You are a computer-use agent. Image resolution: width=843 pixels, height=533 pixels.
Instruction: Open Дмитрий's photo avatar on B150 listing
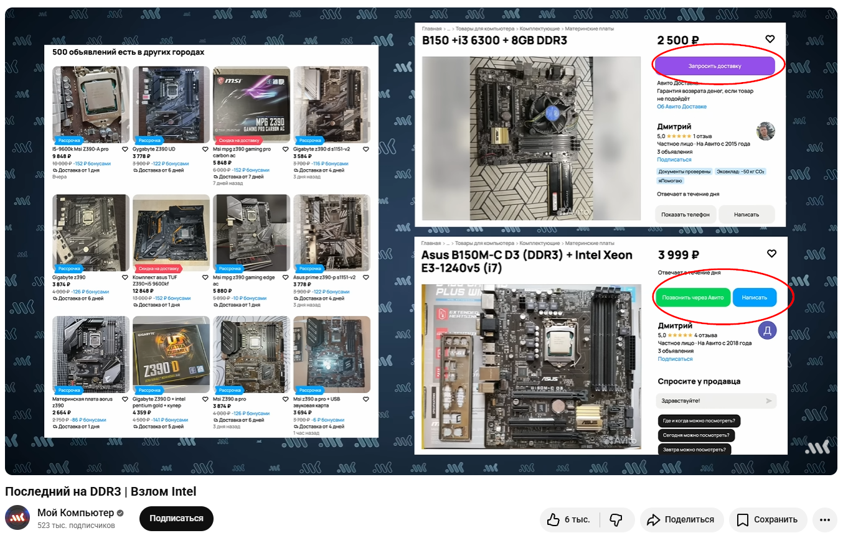tap(765, 131)
